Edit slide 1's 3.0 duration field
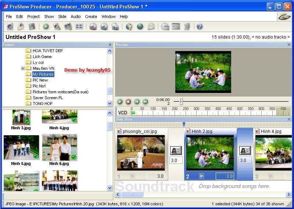The height and width of the screenshot is (209, 294). (x=155, y=176)
